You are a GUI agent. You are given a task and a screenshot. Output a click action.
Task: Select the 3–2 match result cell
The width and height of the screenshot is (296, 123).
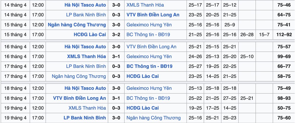coord(116,35)
